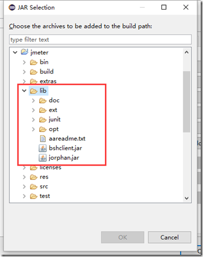The width and height of the screenshot is (203, 257).
Task: Click the doc folder icon
Action: [43, 100]
